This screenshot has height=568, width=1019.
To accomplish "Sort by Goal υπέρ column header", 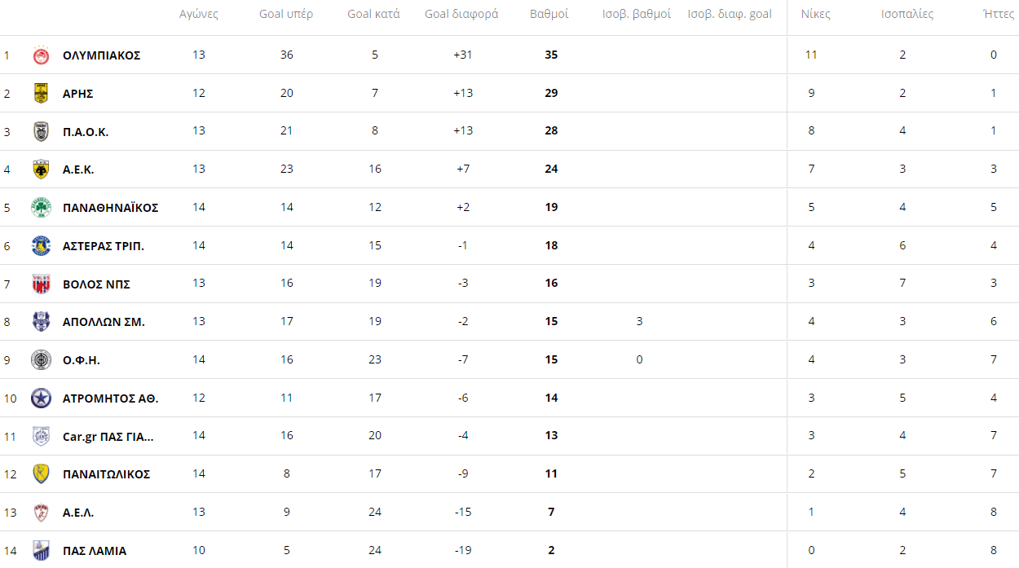I will click(x=286, y=14).
